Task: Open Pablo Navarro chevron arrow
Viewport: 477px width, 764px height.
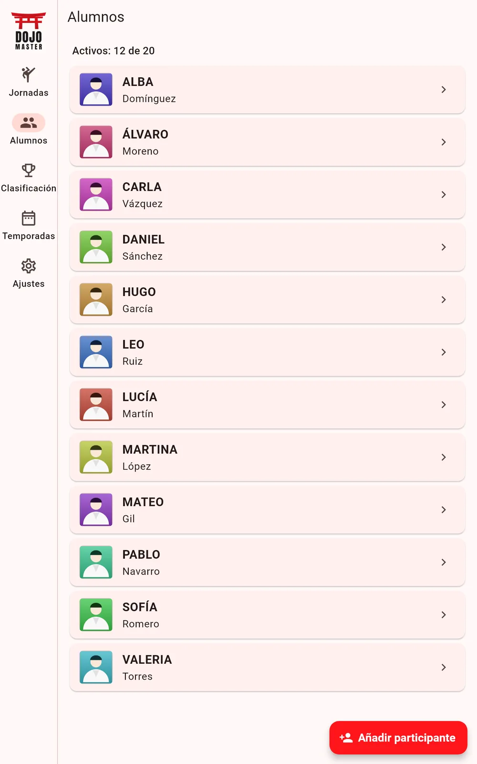Action: point(444,562)
